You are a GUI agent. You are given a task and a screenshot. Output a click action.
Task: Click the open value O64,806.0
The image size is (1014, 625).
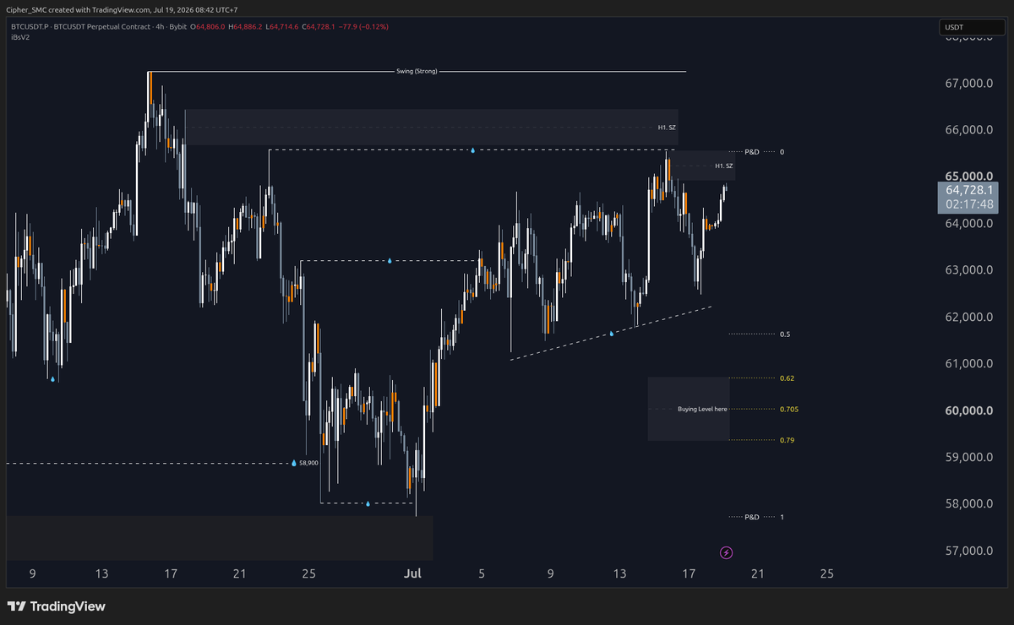208,27
